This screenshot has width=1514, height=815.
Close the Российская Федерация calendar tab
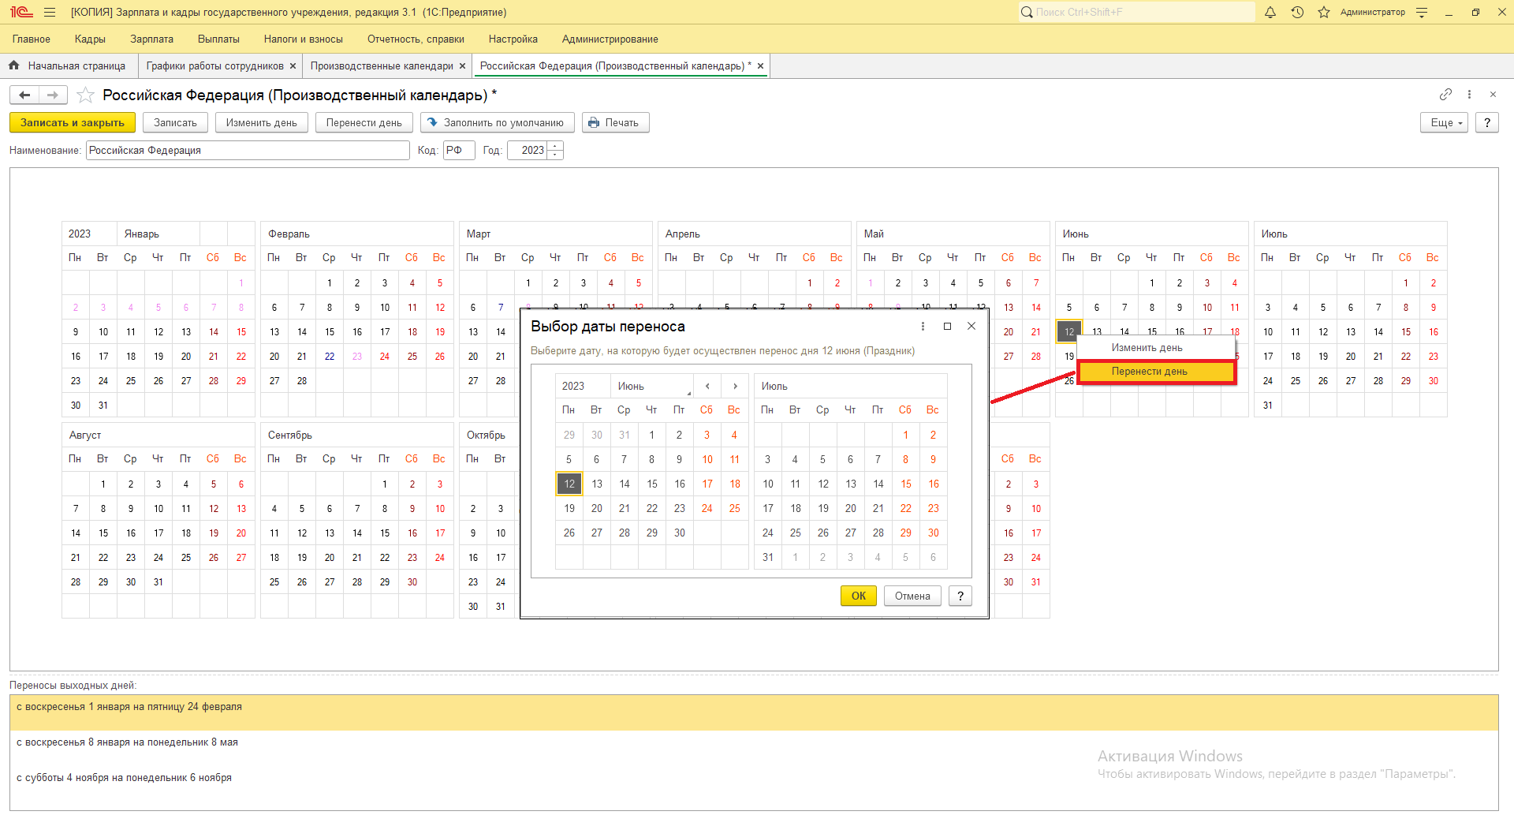[x=761, y=66]
